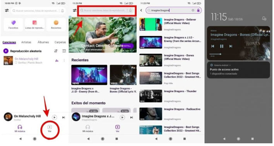Go back from search results screen
The width and height of the screenshot is (274, 146).
pos(141,10)
